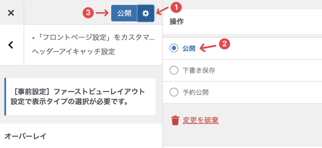Screen dimensions: 322x148
Task: Open publish settings gear icon
Action: pyautogui.click(x=146, y=13)
